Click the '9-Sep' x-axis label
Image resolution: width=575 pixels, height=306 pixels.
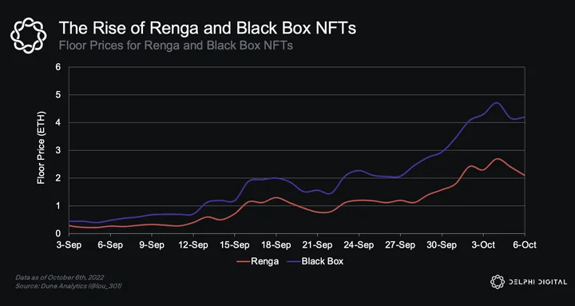click(x=153, y=244)
